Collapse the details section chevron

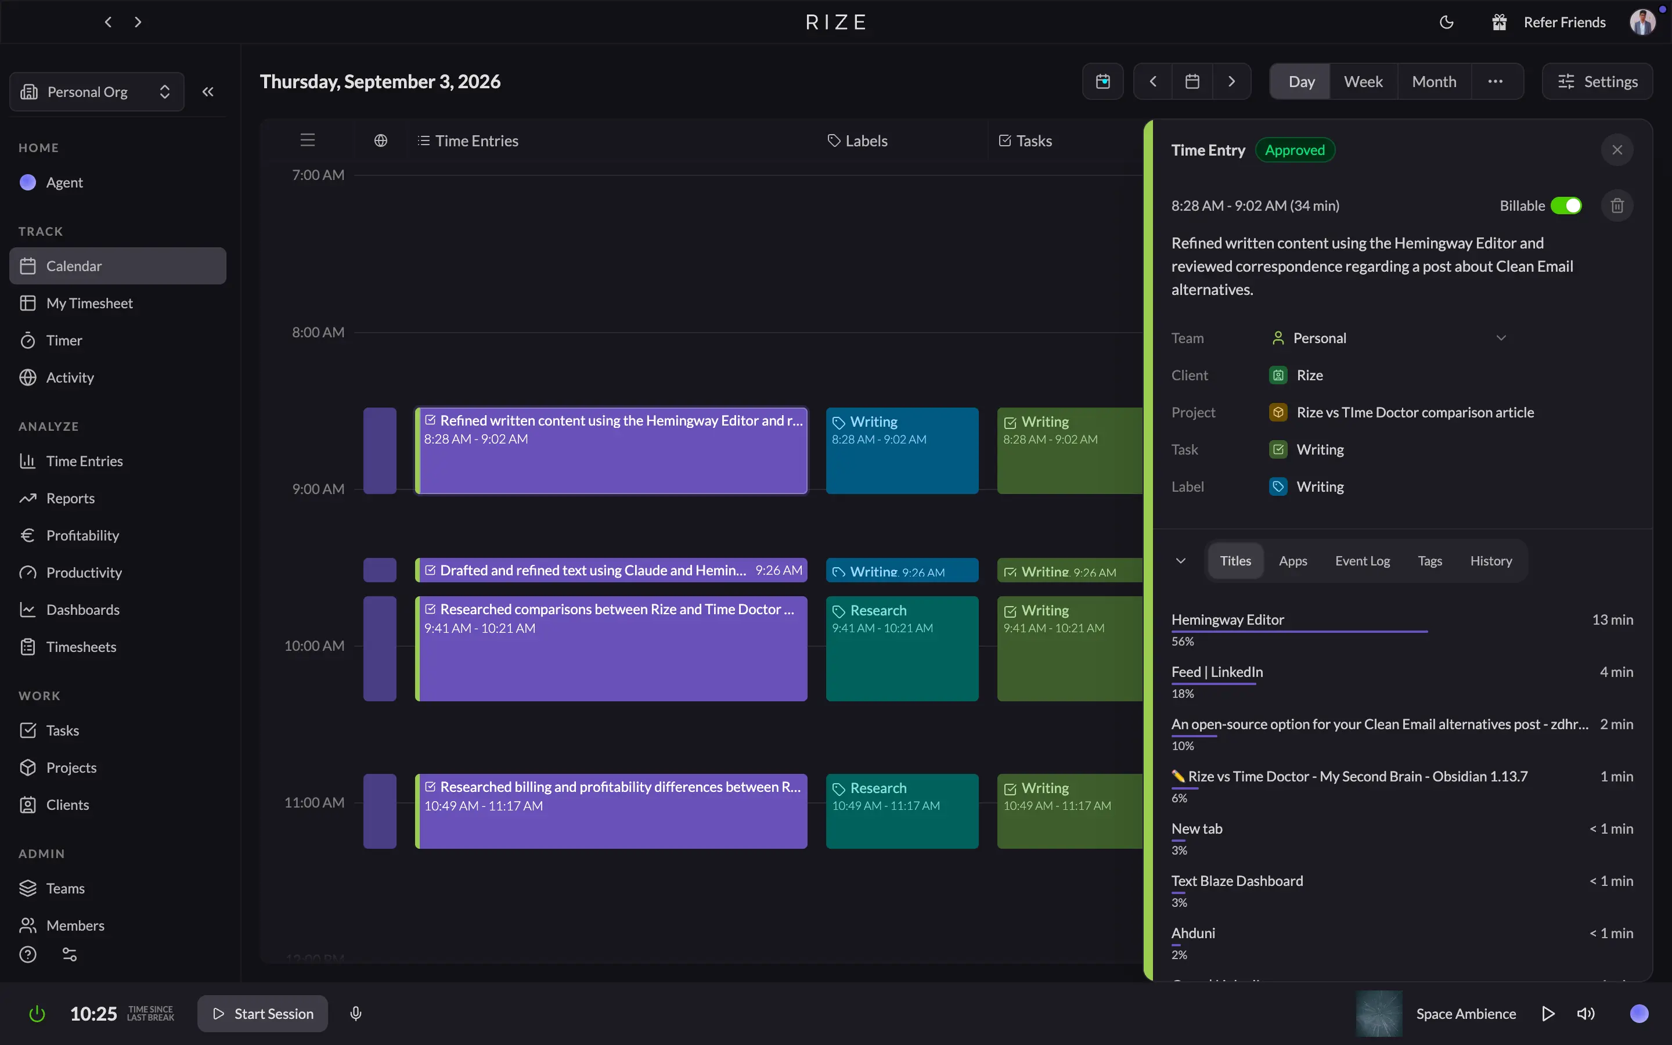[1181, 560]
